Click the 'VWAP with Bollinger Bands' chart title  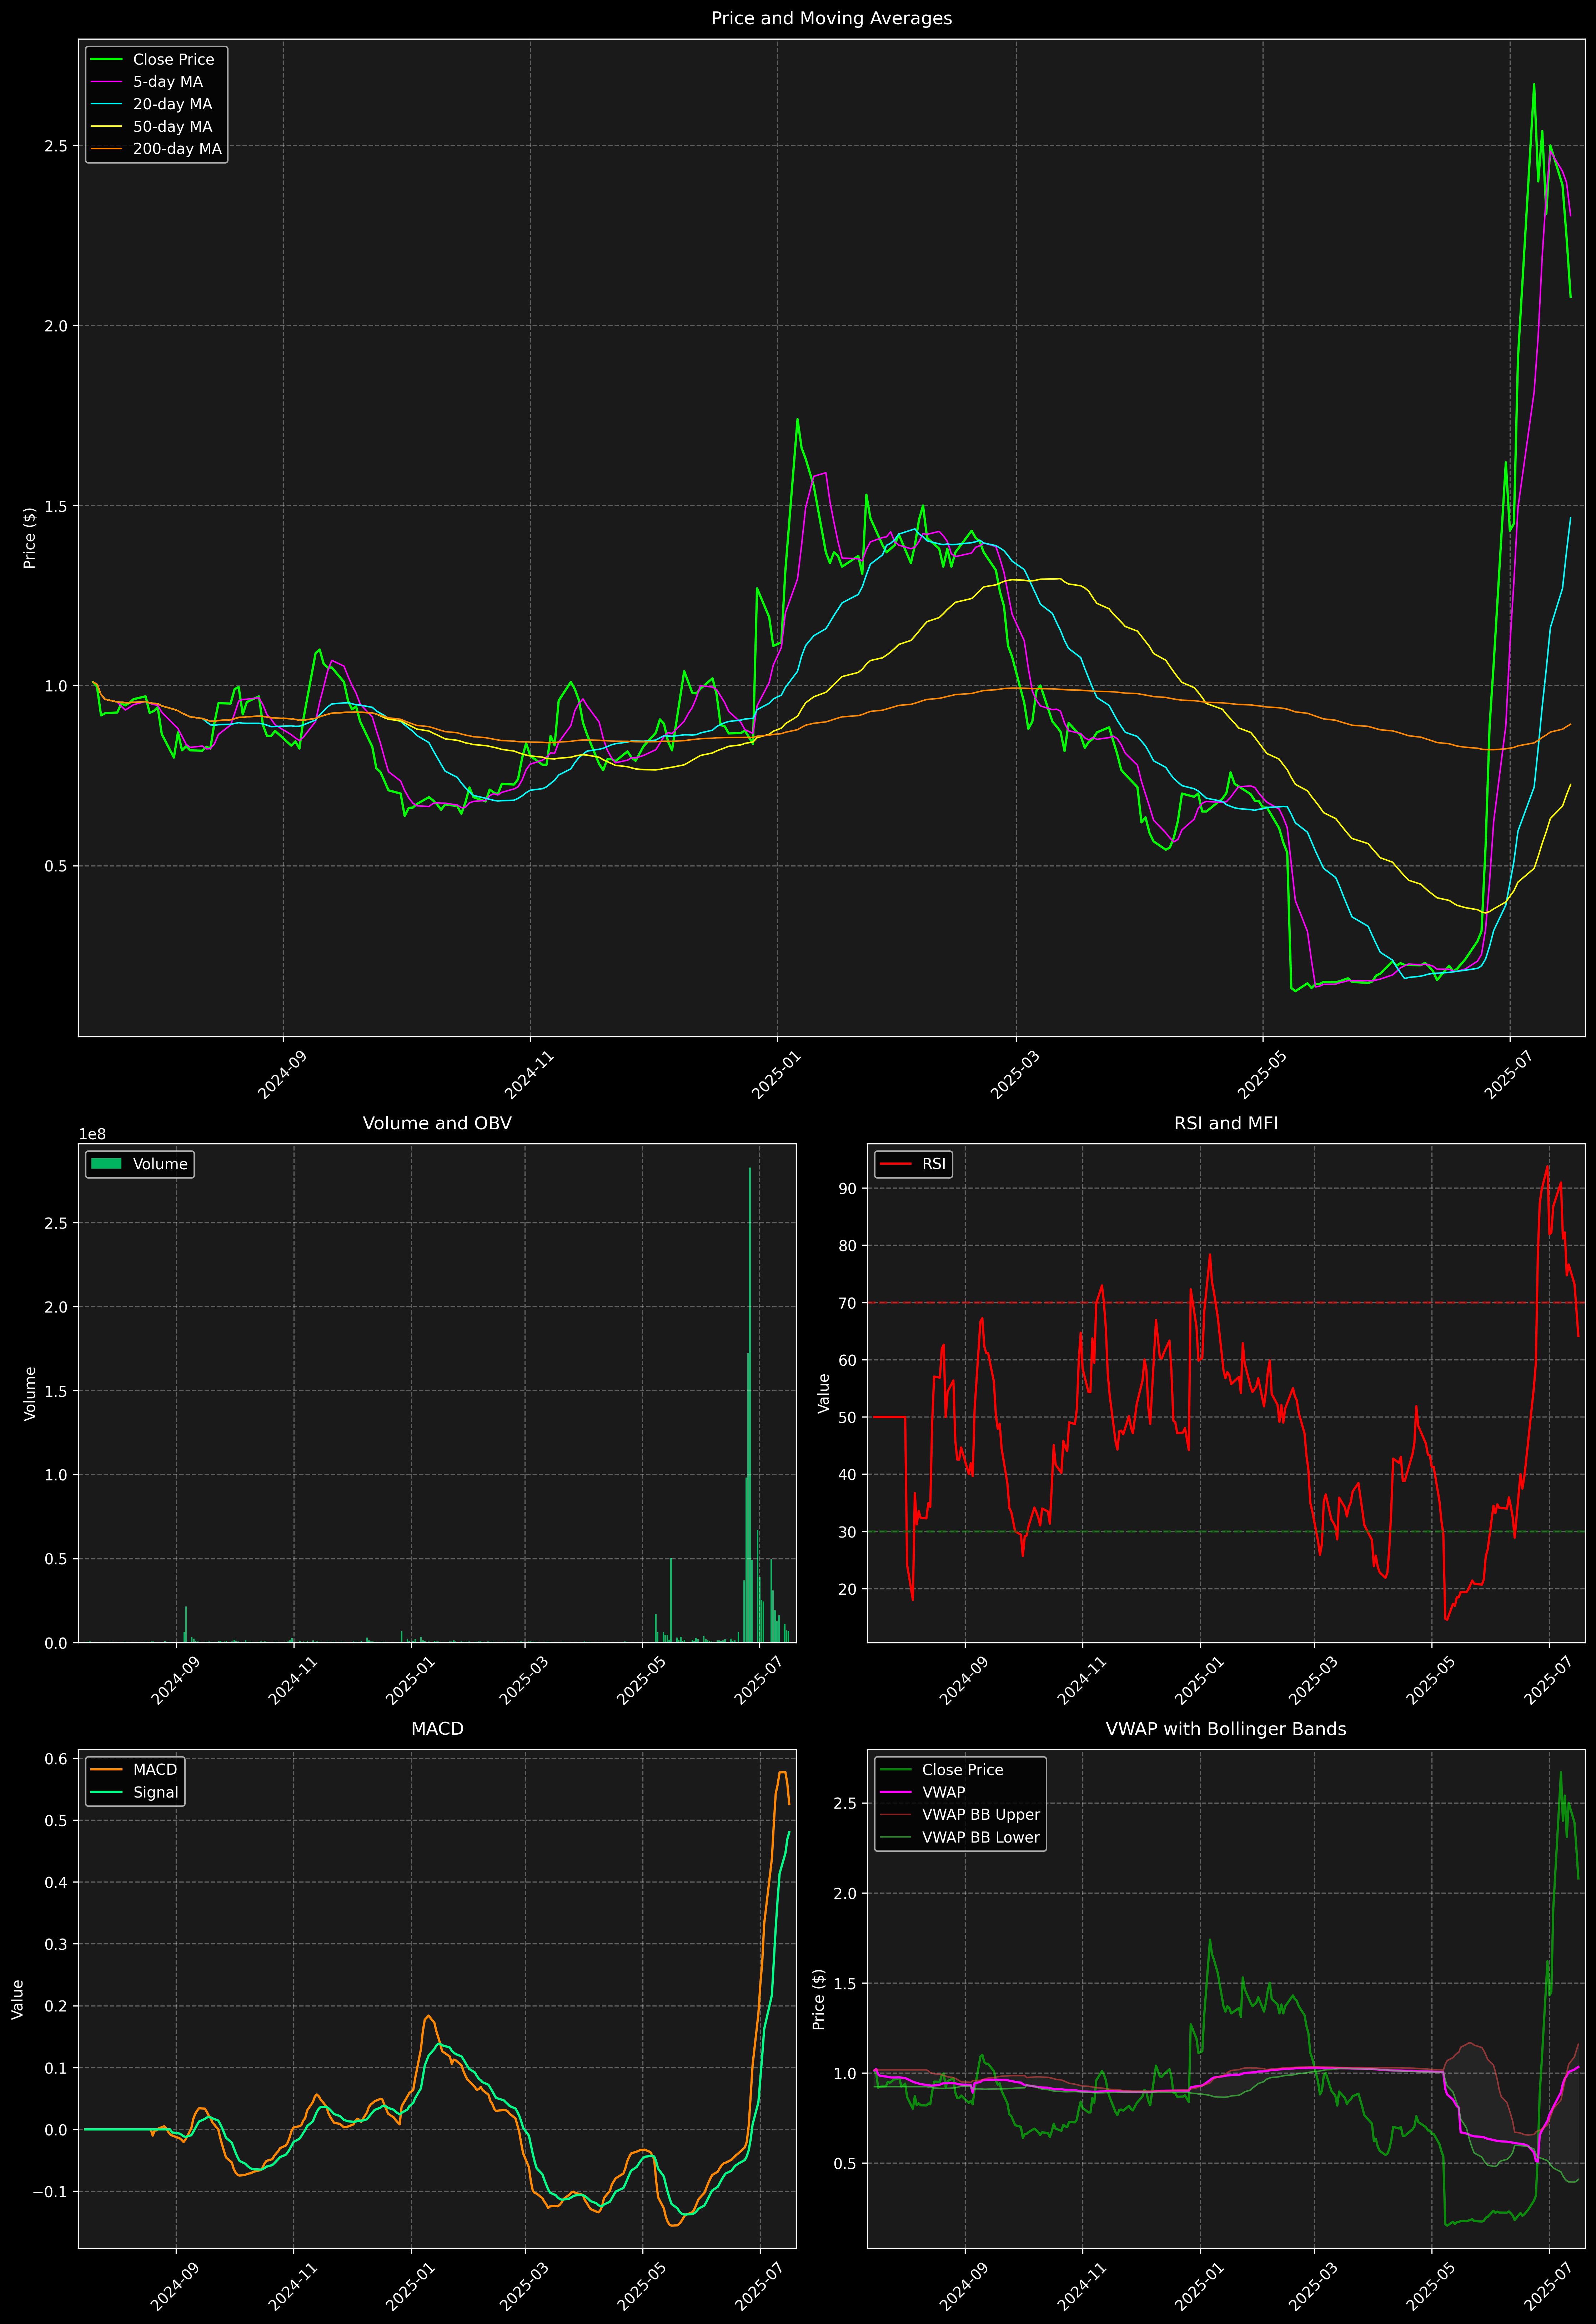1226,1729
